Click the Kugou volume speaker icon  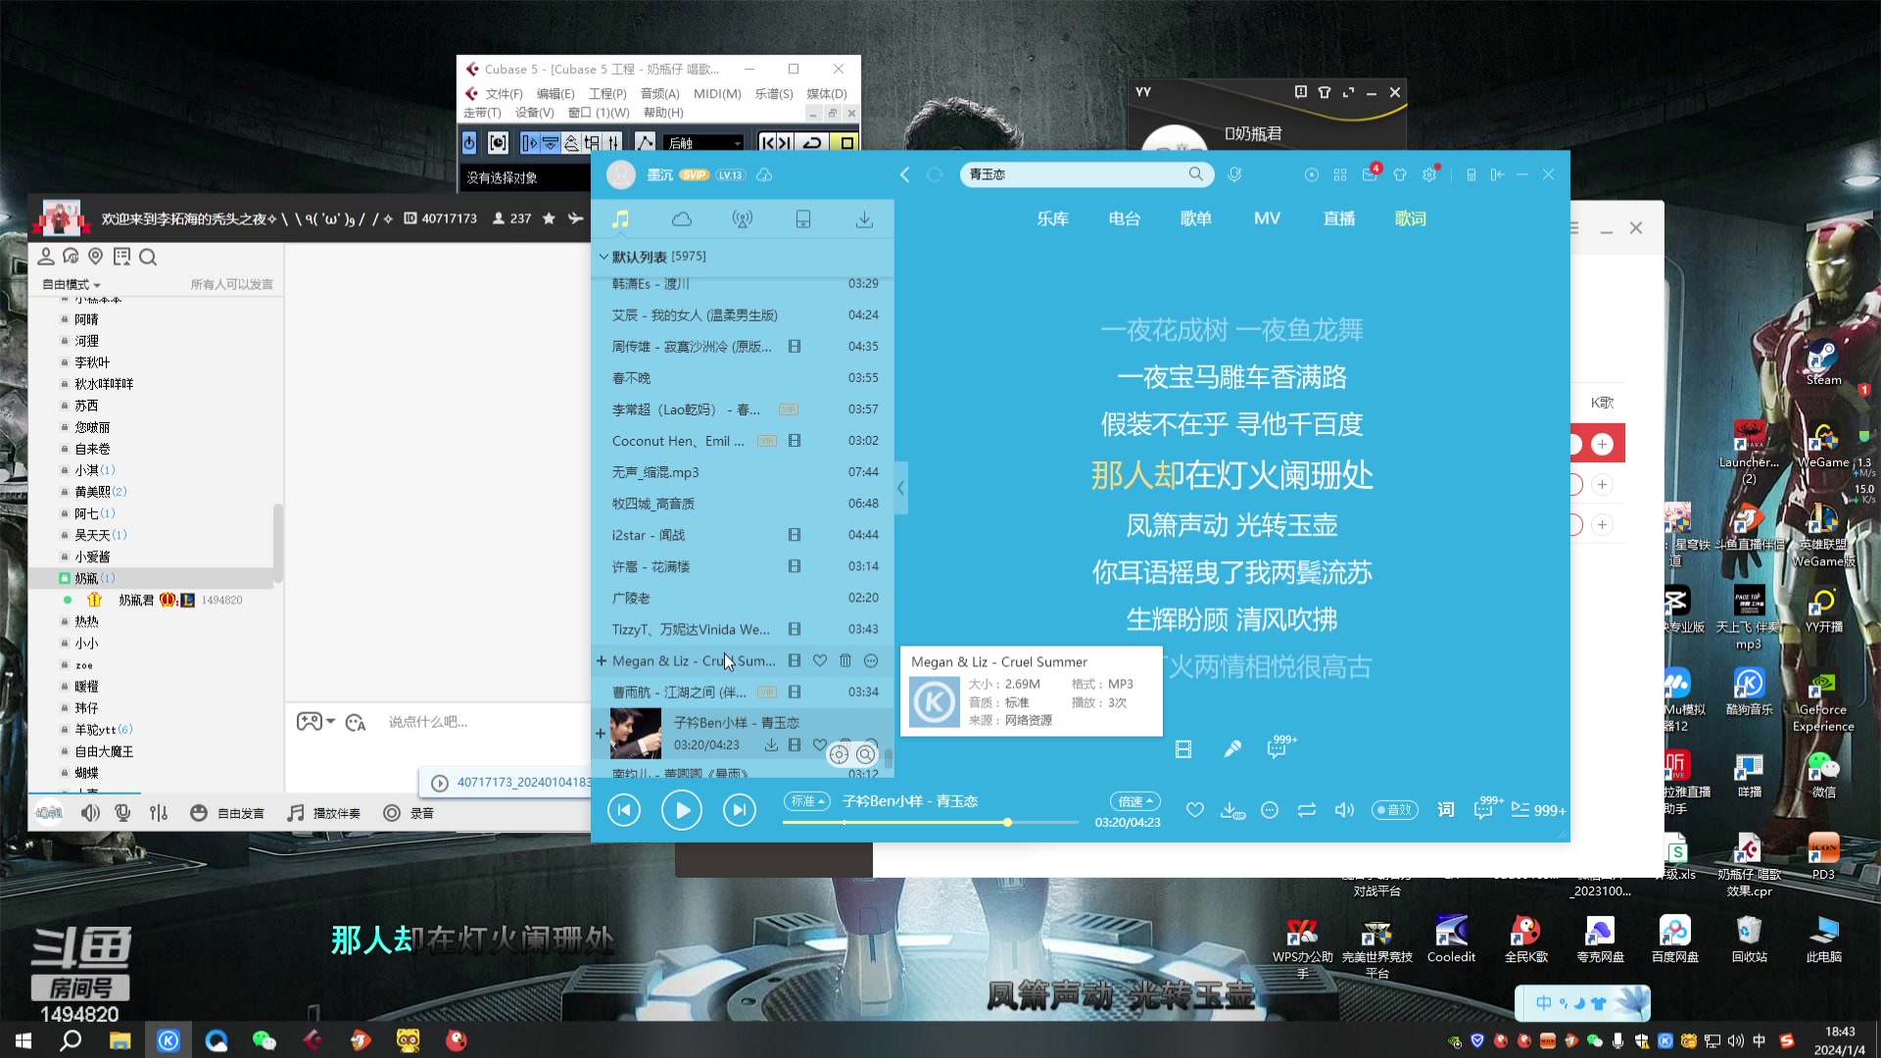click(x=1344, y=810)
